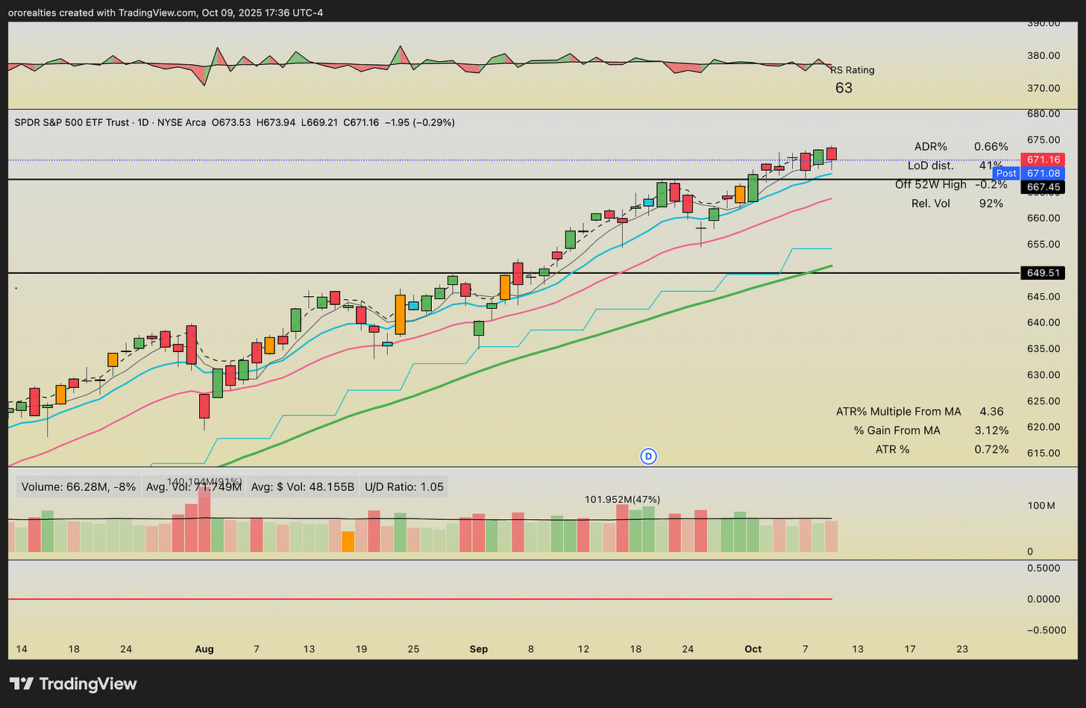Click the ATR % value 0.72%
Screen dimensions: 1086x708
point(992,449)
